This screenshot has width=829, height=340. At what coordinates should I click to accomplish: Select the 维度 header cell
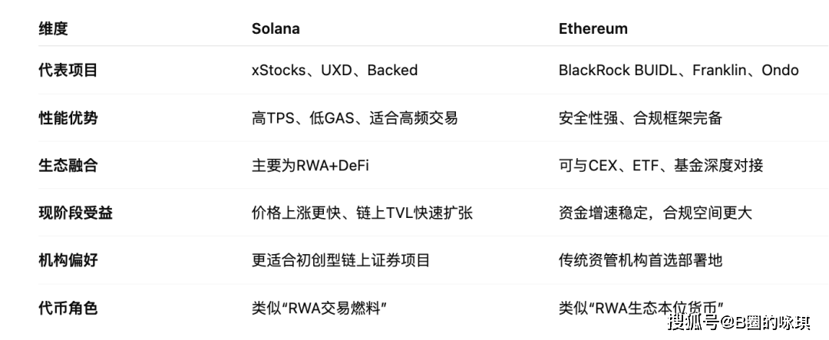tap(54, 28)
